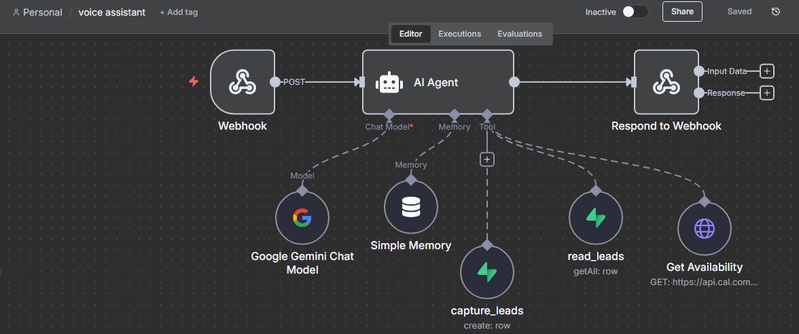799x334 pixels.
Task: Switch to the Executions tab
Action: pos(459,34)
